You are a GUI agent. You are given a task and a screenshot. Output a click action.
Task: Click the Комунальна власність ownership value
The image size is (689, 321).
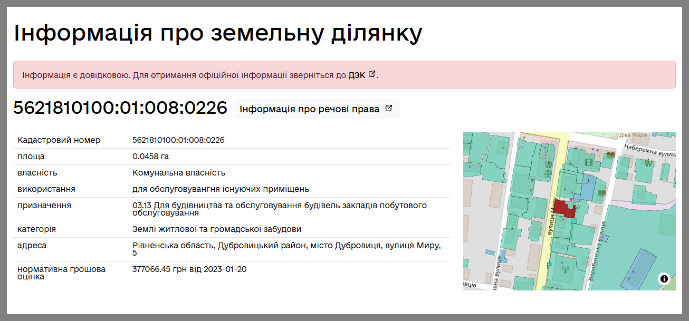178,173
